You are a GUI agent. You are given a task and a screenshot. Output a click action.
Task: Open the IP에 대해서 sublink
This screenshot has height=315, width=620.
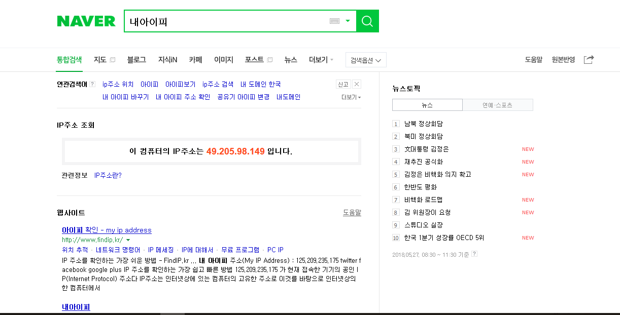(197, 250)
